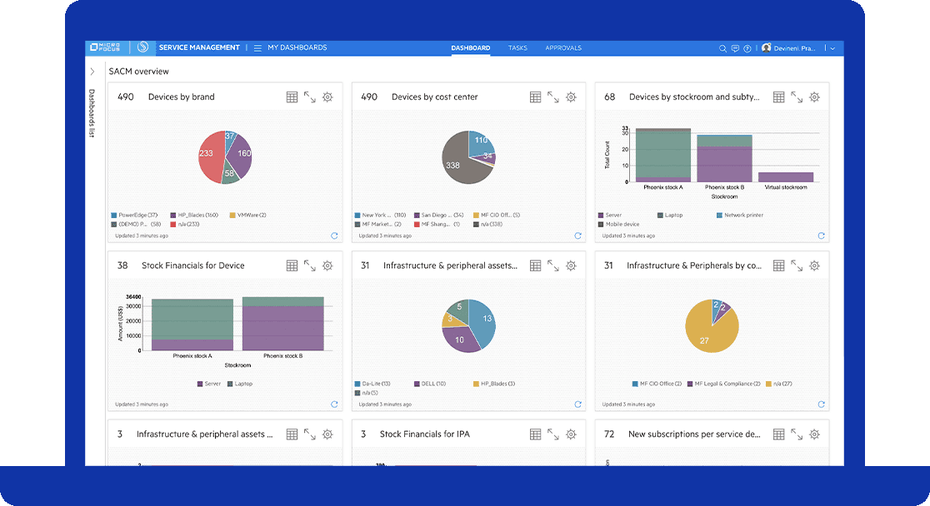The image size is (930, 506).
Task: Expand the Stock Financials for IPA widget
Action: click(x=552, y=435)
